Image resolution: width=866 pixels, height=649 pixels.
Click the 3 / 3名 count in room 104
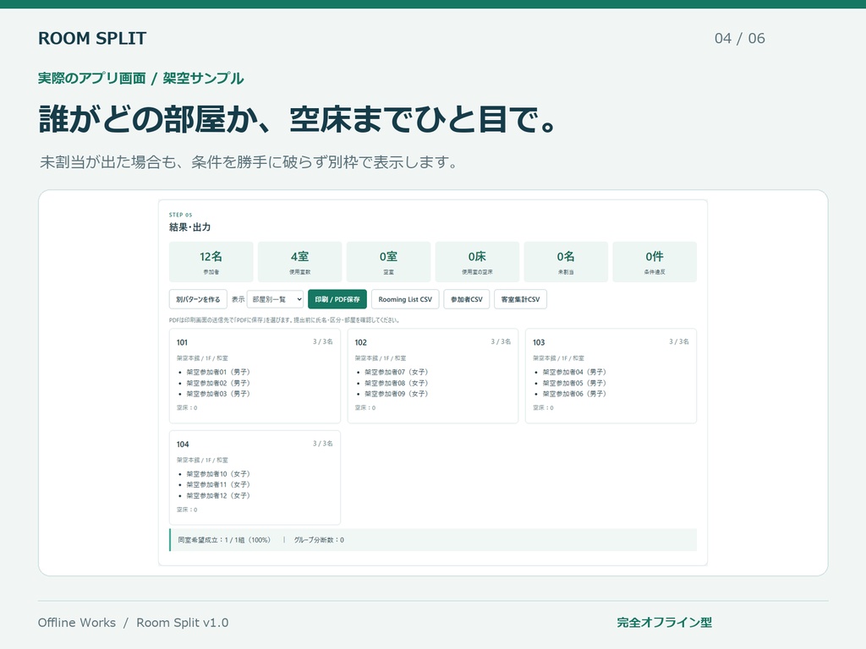322,443
